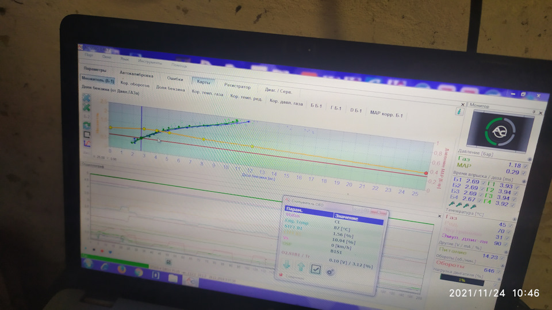Open Chrome from the taskbar
This screenshot has width=552, height=310.
pyautogui.click(x=139, y=272)
